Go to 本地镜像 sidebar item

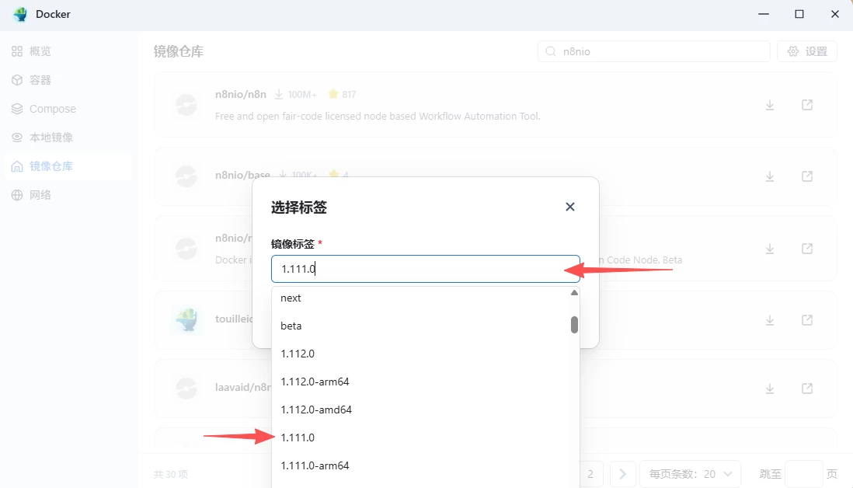[51, 138]
